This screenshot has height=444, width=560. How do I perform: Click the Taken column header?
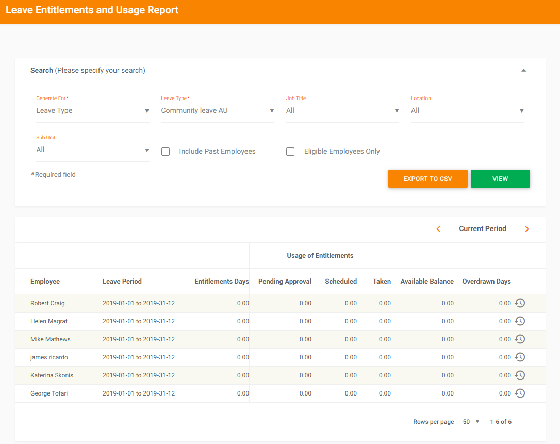pyautogui.click(x=382, y=282)
